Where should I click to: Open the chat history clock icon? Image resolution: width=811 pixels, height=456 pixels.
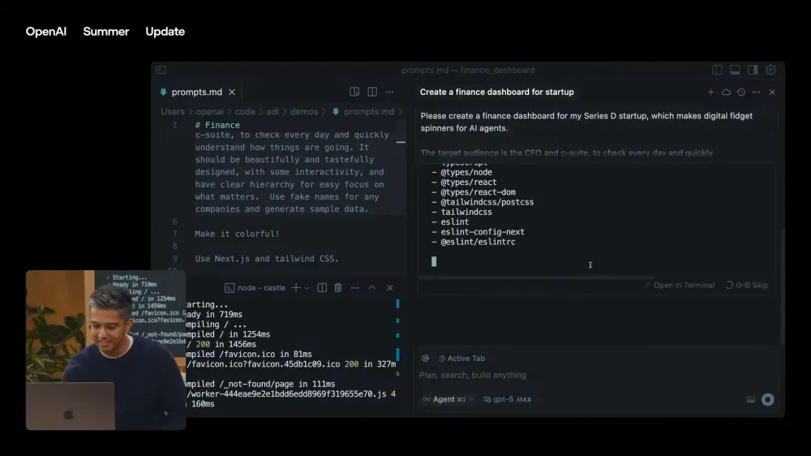(x=741, y=92)
